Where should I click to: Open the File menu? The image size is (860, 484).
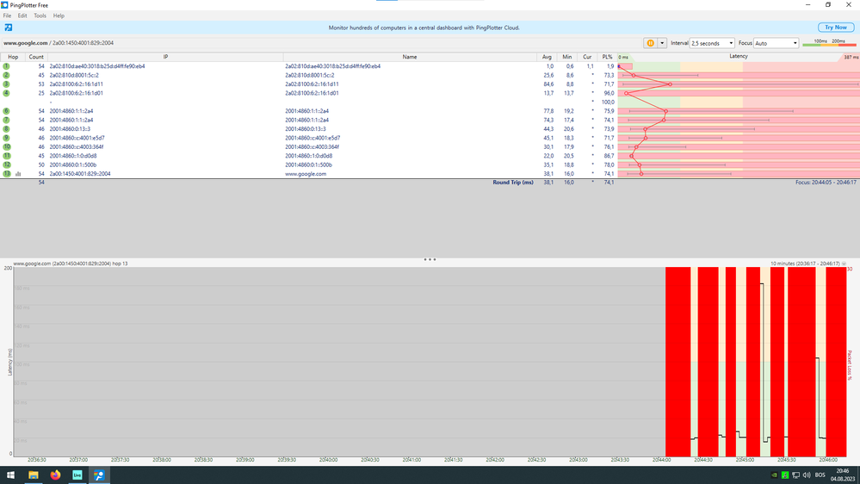tap(7, 16)
